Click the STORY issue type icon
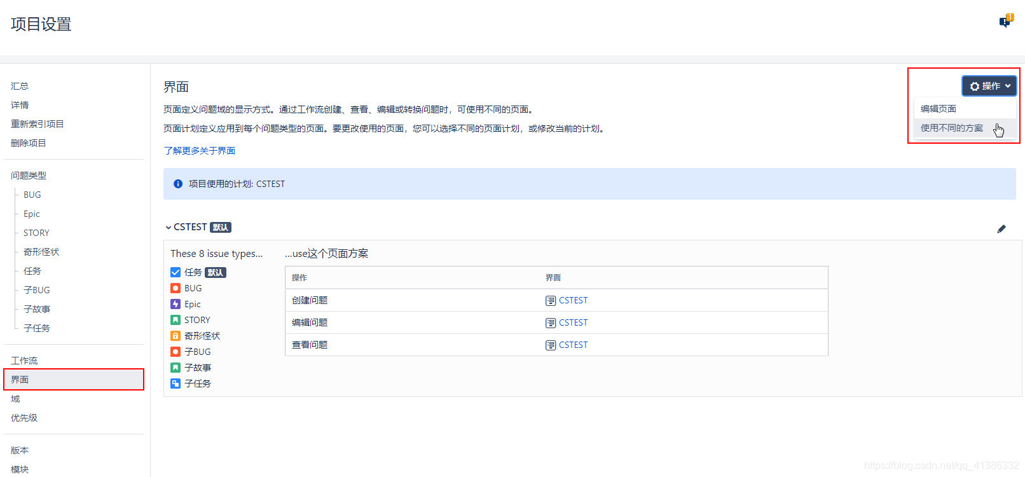 [175, 320]
